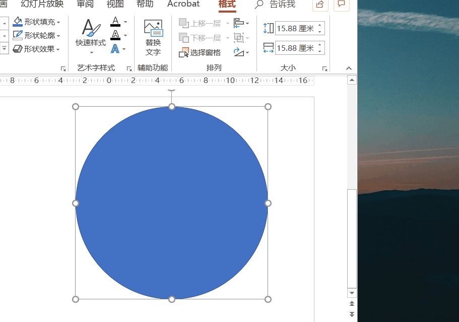Open the 下移一层 dropdown arrow
The image size is (459, 322).
227,38
